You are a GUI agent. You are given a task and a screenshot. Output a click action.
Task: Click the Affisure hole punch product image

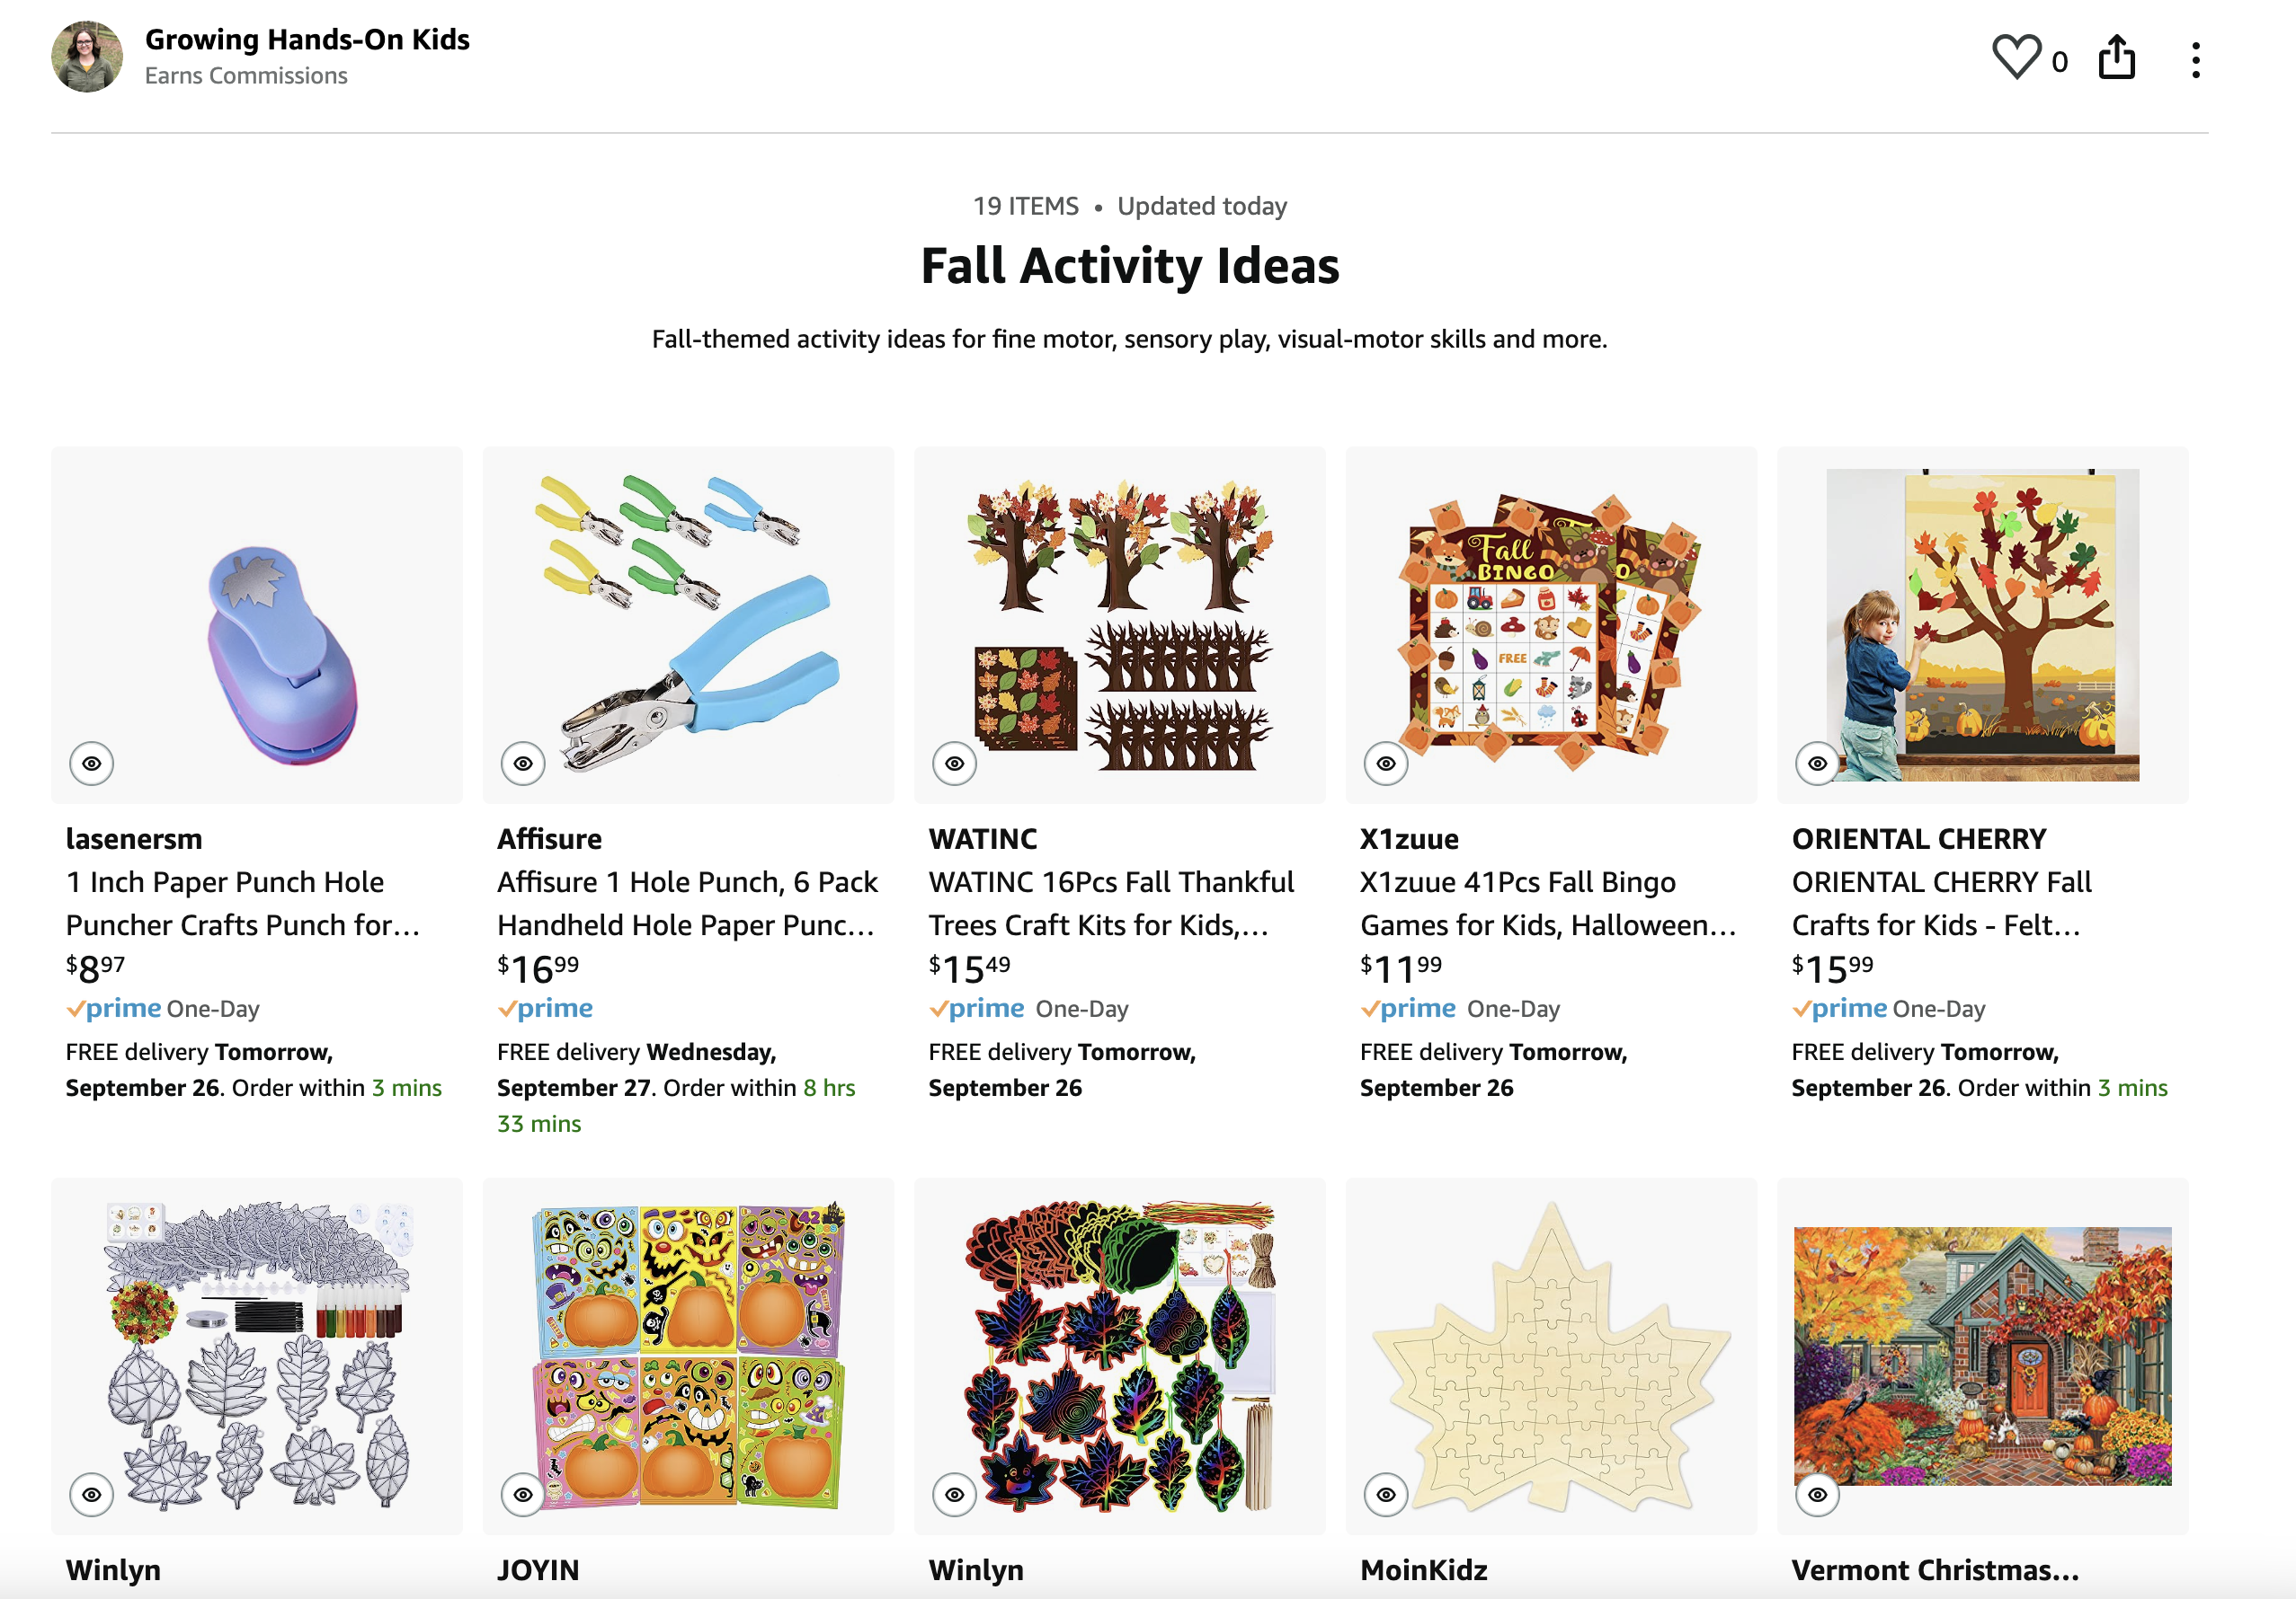688,624
